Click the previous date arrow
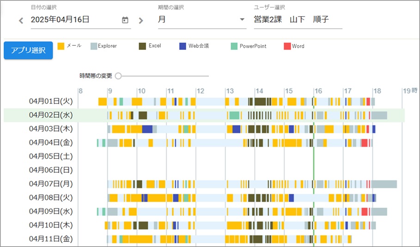Screen dimensions: 420x247 [21, 20]
